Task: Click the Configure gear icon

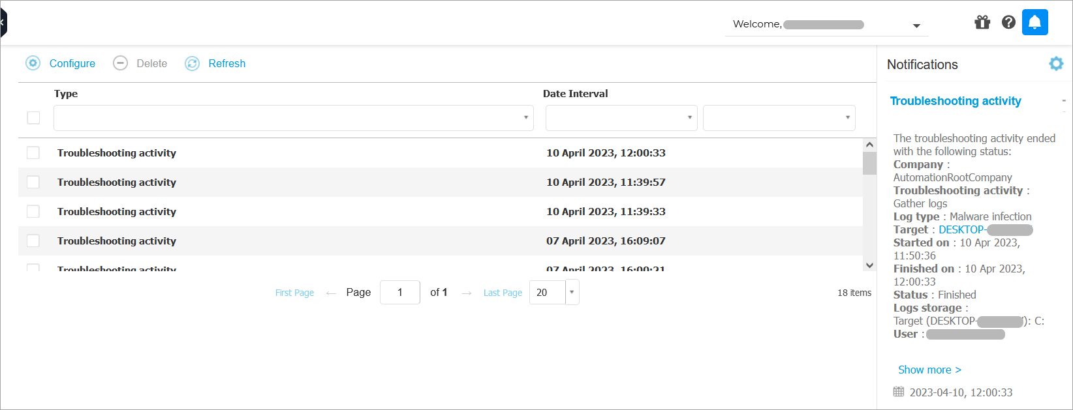Action: pyautogui.click(x=33, y=63)
